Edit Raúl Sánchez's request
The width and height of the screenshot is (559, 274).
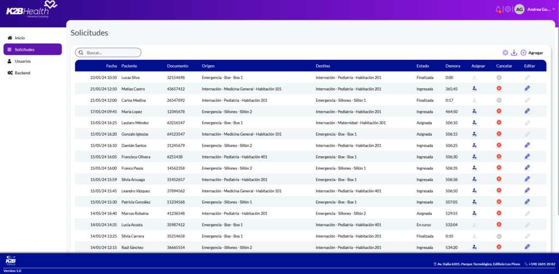click(x=527, y=247)
